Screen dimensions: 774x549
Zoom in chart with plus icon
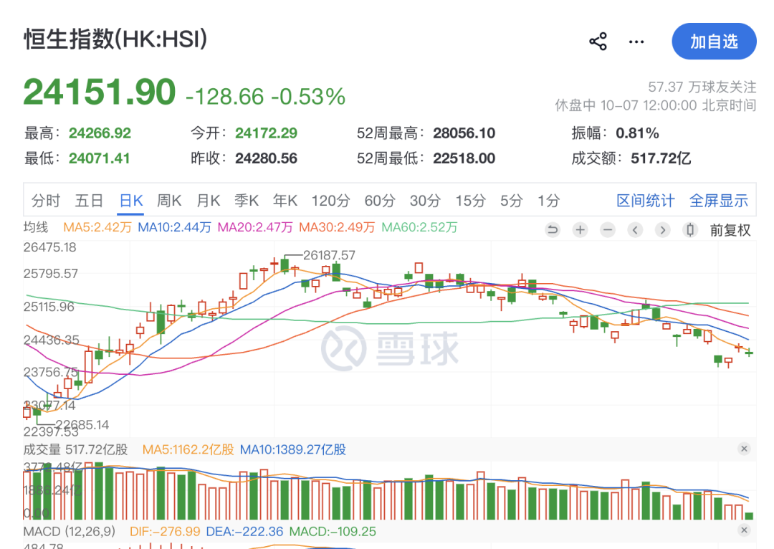point(580,229)
